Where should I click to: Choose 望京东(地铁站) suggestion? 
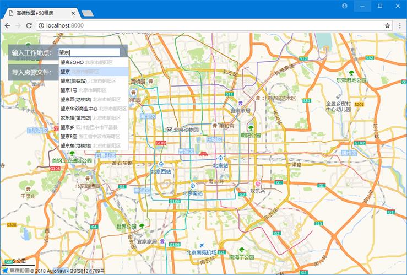94,145
